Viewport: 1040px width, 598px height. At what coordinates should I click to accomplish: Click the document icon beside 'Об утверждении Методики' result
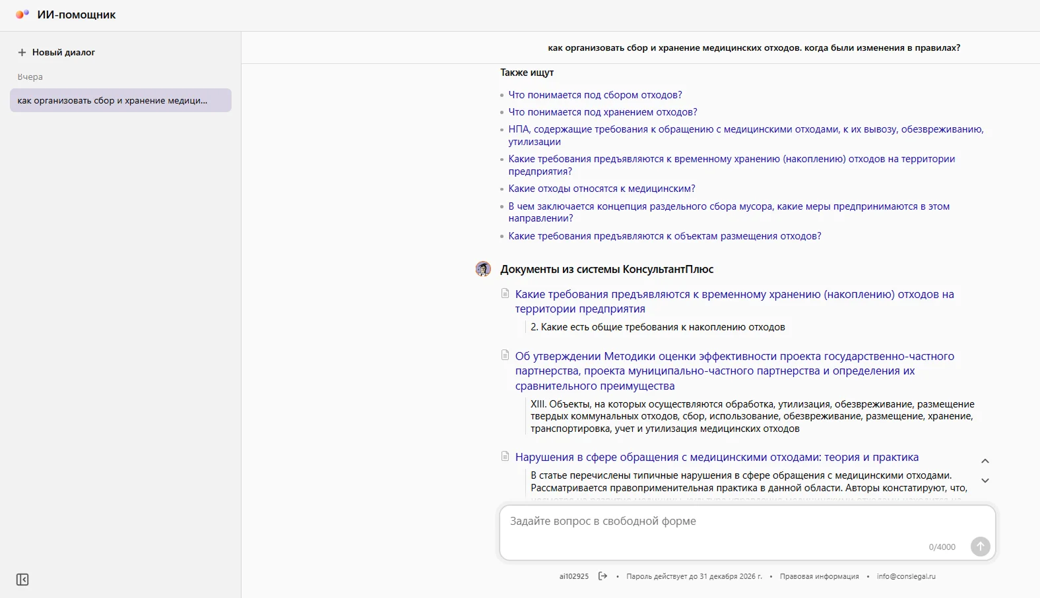point(505,355)
